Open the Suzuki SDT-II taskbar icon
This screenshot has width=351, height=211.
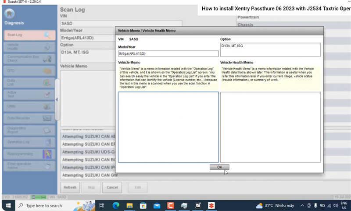tap(211, 205)
